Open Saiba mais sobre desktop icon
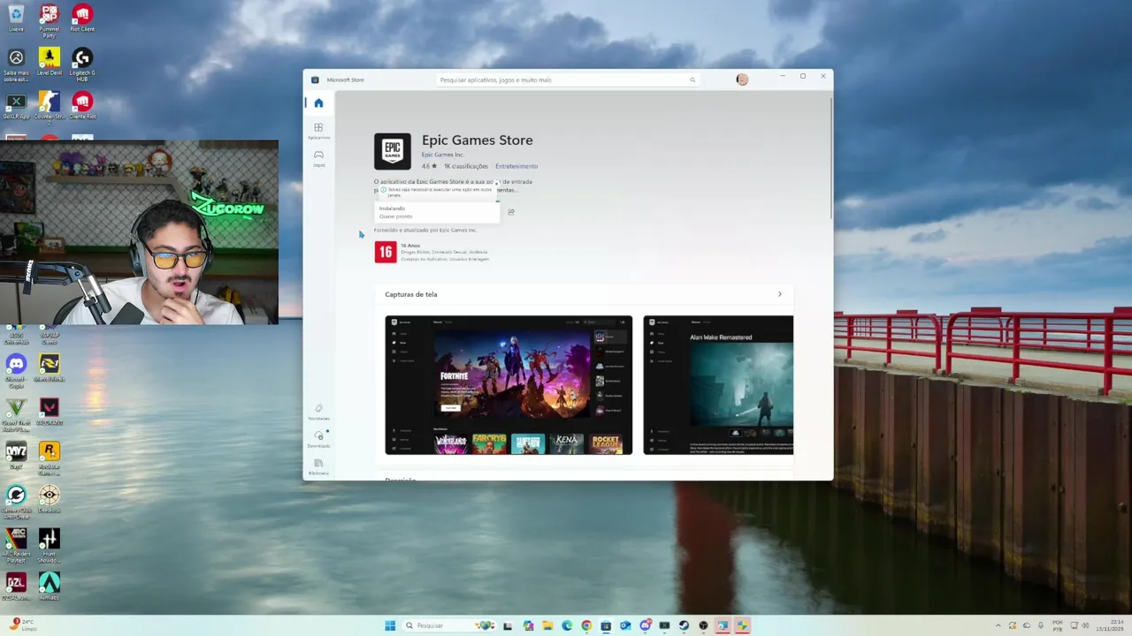 (x=16, y=64)
